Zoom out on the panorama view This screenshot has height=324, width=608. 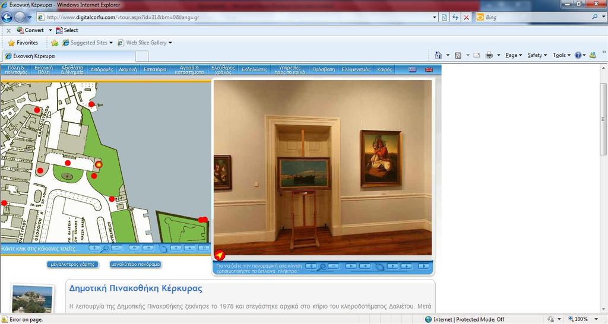[334, 266]
